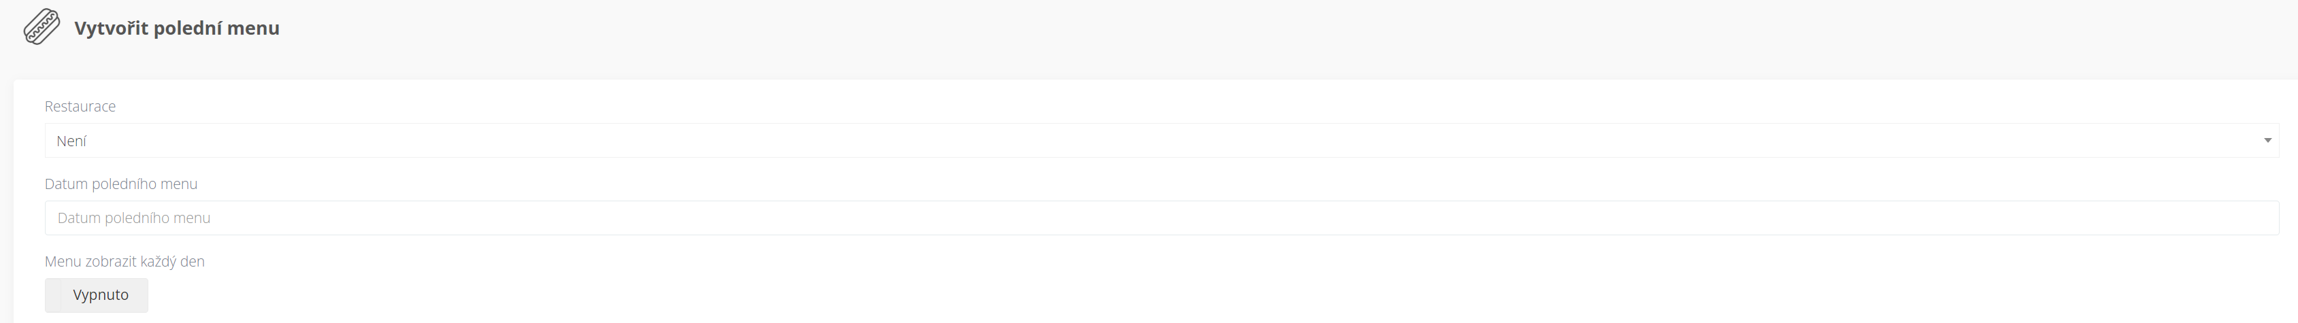
Task: Click the lunch menu icon in header
Action: click(41, 27)
